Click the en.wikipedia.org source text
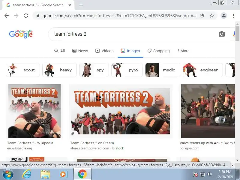The image size is (240, 180). click(x=19, y=148)
